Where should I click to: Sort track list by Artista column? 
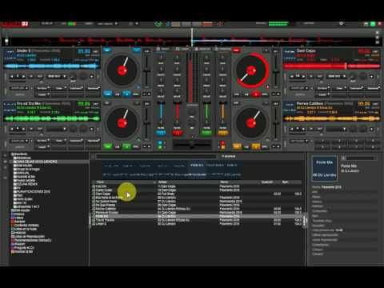(162, 182)
